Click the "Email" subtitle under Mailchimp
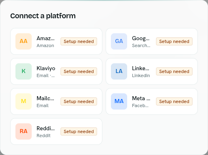 click(x=43, y=105)
